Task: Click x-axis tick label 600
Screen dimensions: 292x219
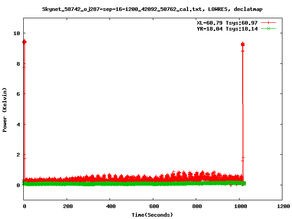Action: [154, 206]
